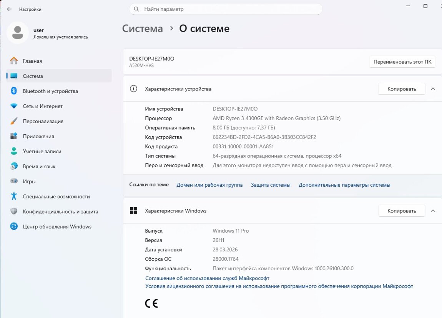Go to Главная in the sidebar
This screenshot has height=318, width=442.
point(32,61)
